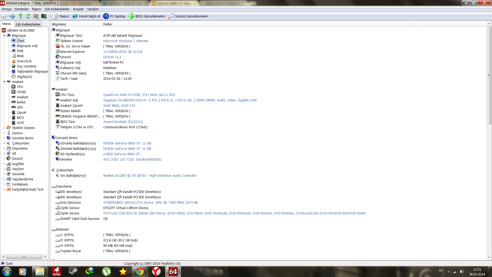This screenshot has width=492, height=277.
Task: Select Güvenlik in the tree
Action: (18, 174)
